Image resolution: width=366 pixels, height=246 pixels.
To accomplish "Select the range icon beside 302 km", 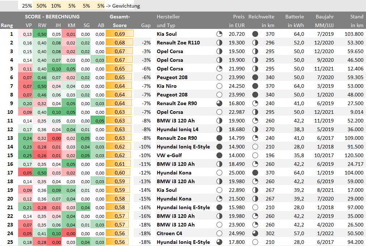I will pos(255,233).
